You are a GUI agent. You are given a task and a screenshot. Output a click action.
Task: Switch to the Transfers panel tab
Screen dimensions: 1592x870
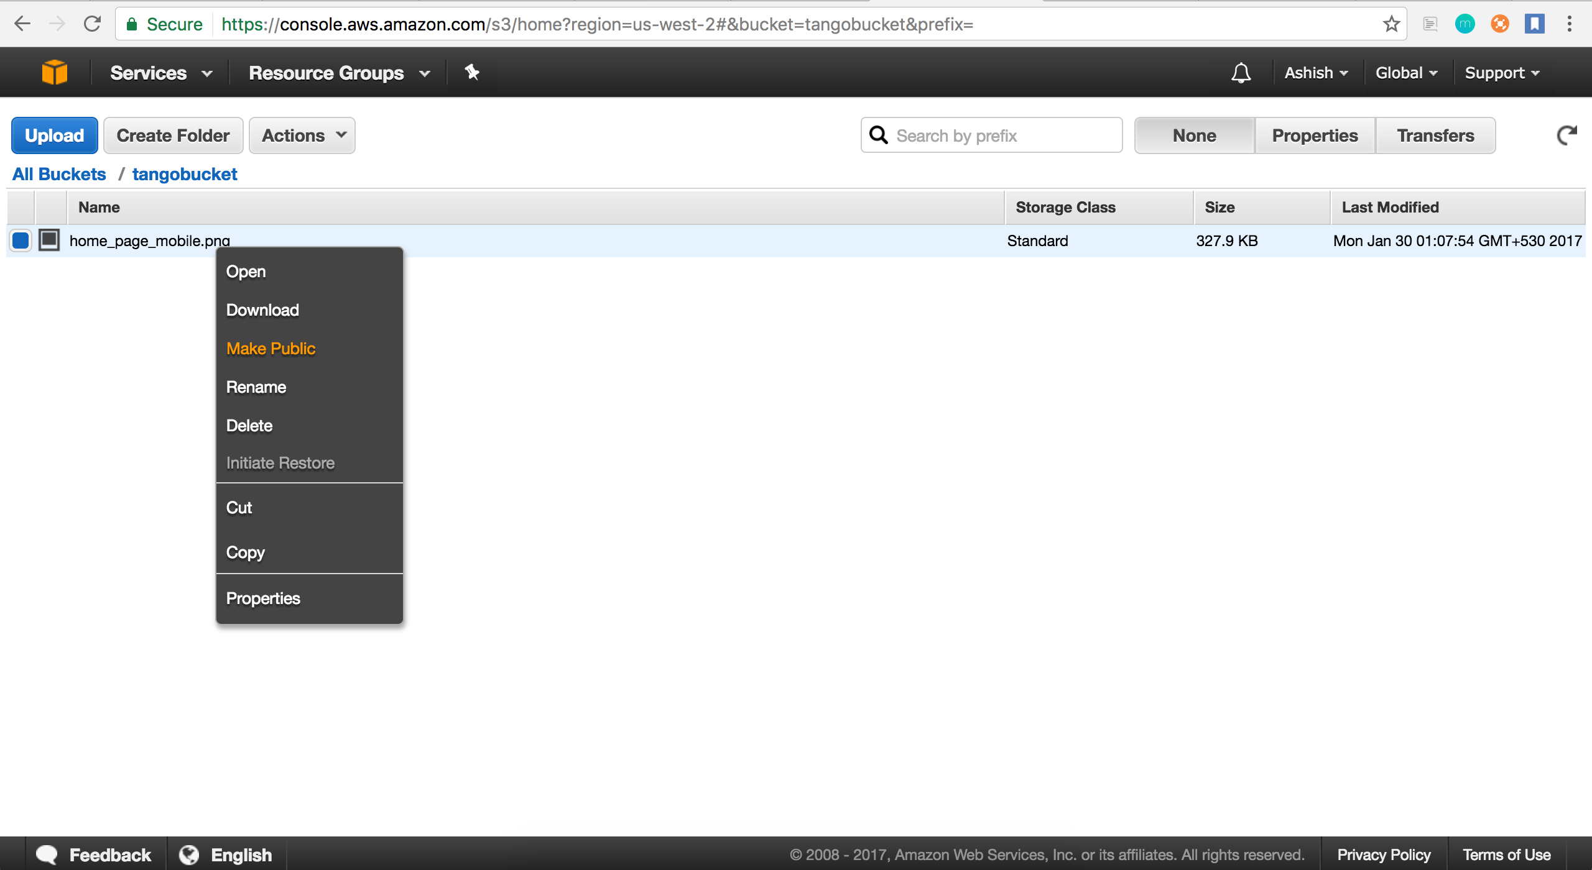[x=1436, y=135]
